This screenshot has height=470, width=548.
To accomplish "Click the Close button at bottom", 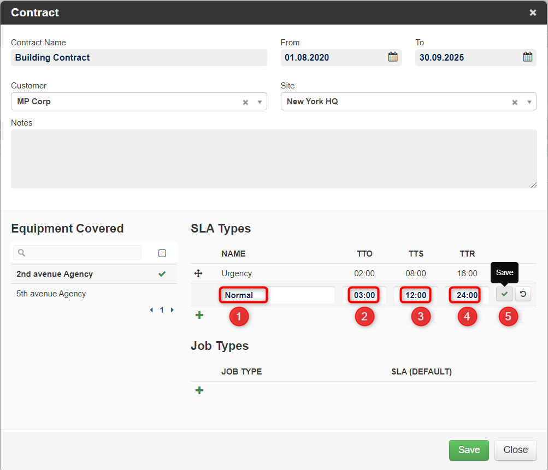I will (x=515, y=450).
